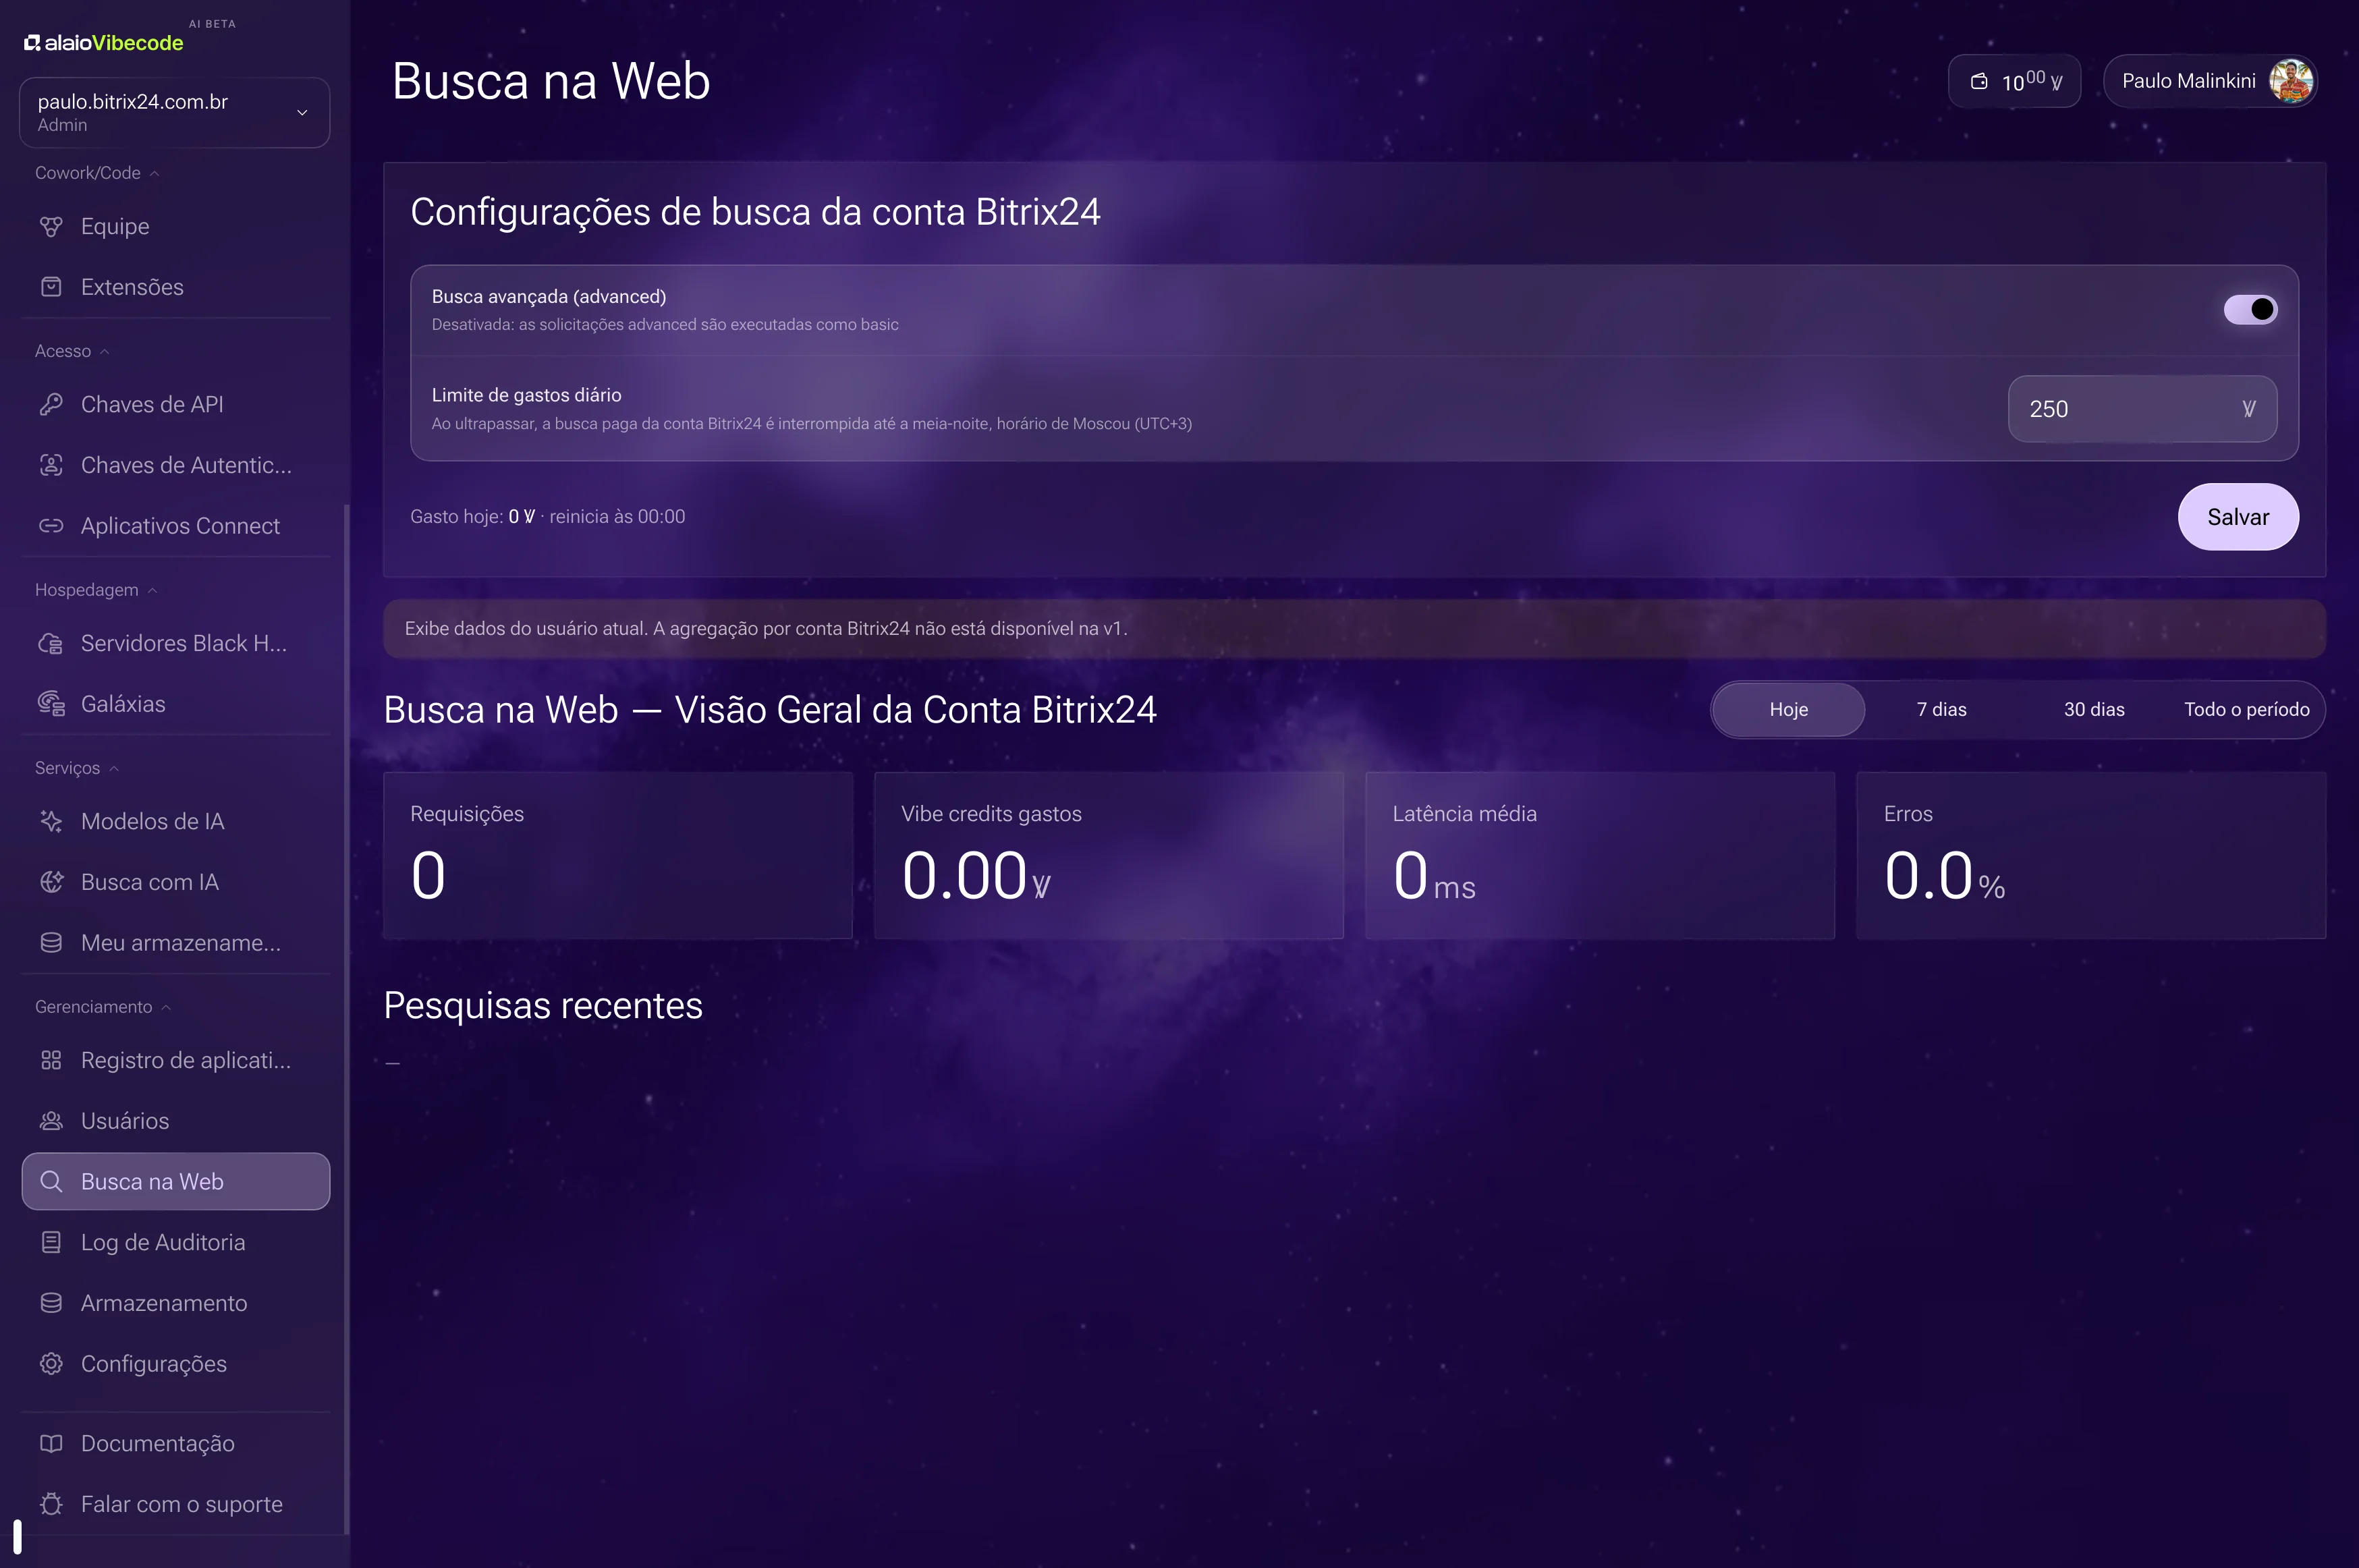Viewport: 2359px width, 1568px height.
Task: Click the Documentação book icon
Action: click(x=51, y=1444)
